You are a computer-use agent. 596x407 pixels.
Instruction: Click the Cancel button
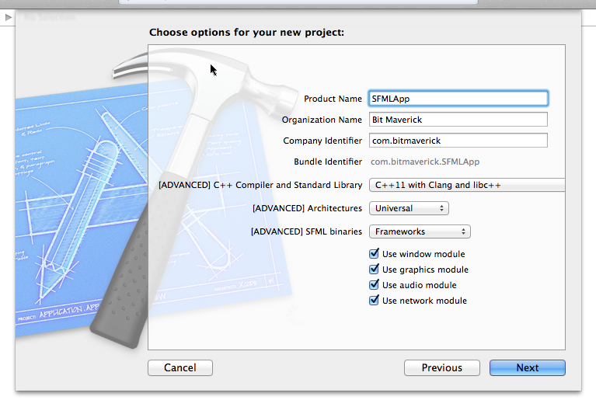(180, 367)
